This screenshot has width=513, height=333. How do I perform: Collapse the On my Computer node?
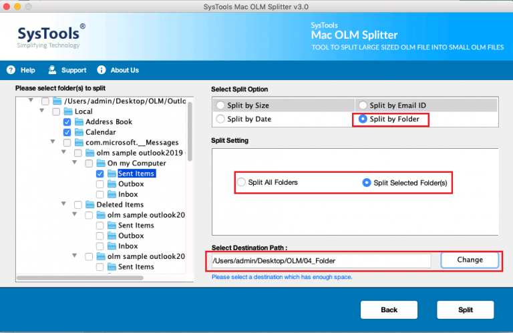[x=75, y=162]
